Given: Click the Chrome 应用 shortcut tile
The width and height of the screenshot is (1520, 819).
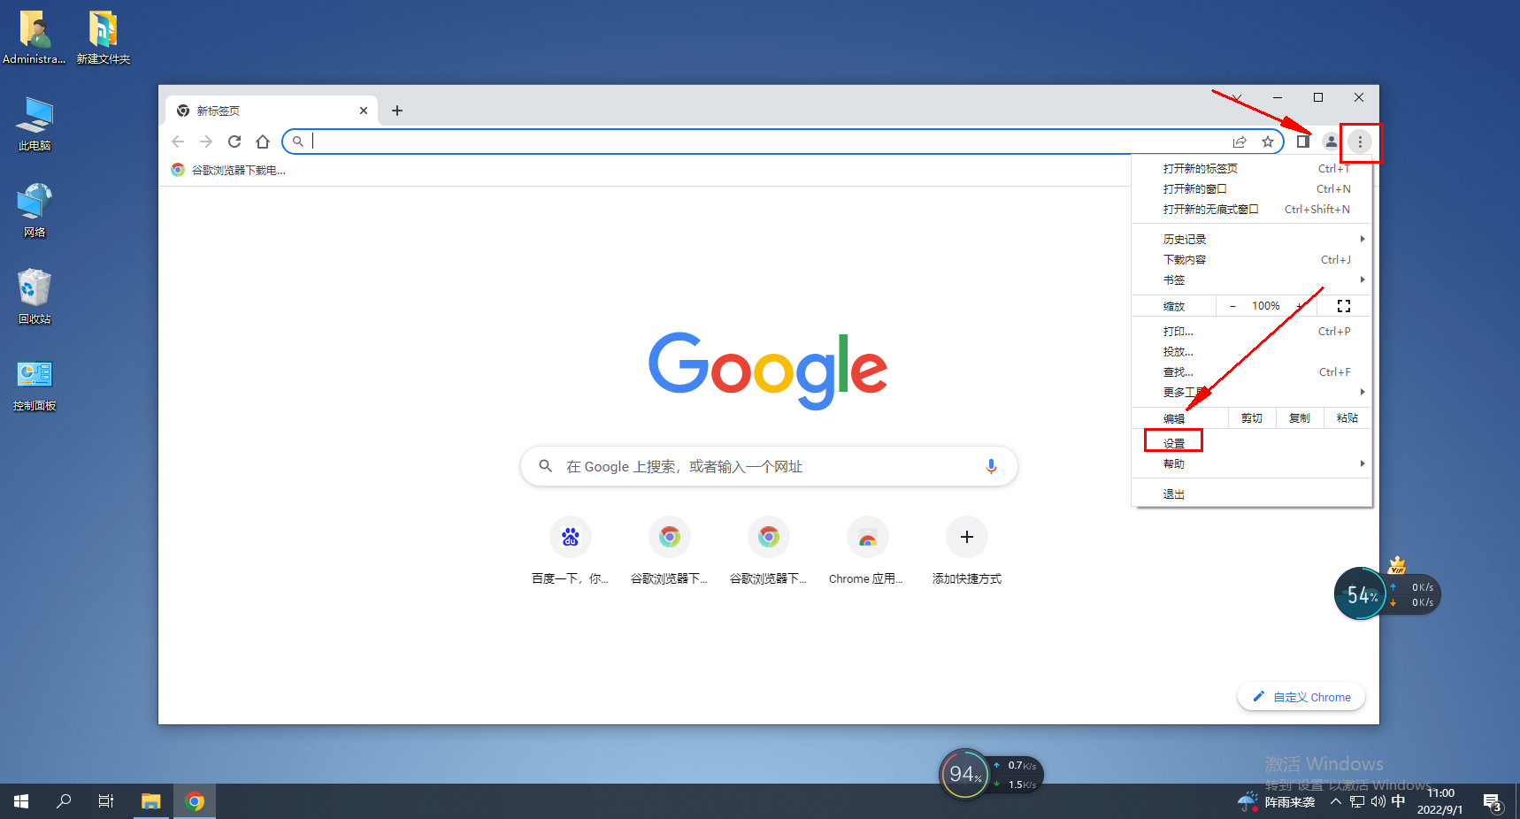Looking at the screenshot, I should [x=867, y=537].
